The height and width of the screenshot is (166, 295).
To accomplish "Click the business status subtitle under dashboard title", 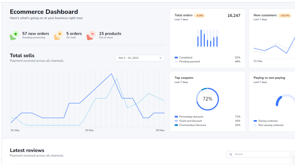I will [46, 18].
